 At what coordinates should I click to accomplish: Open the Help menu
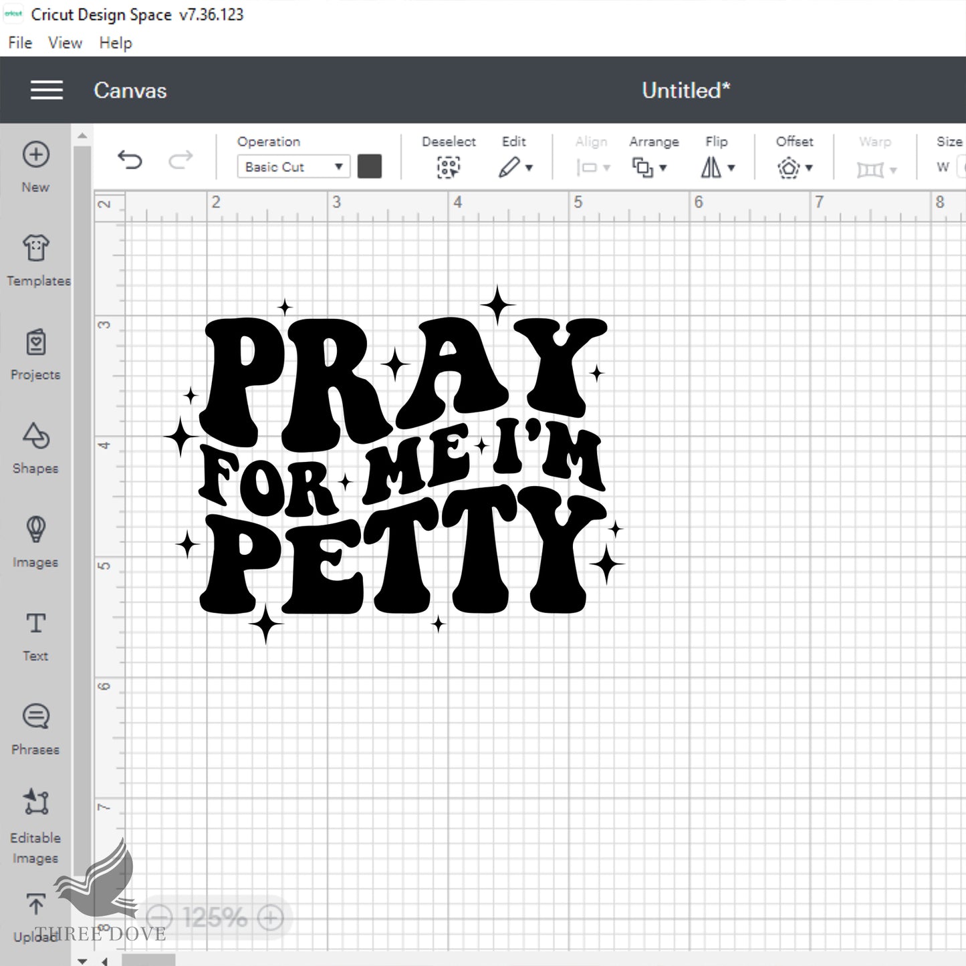click(116, 43)
